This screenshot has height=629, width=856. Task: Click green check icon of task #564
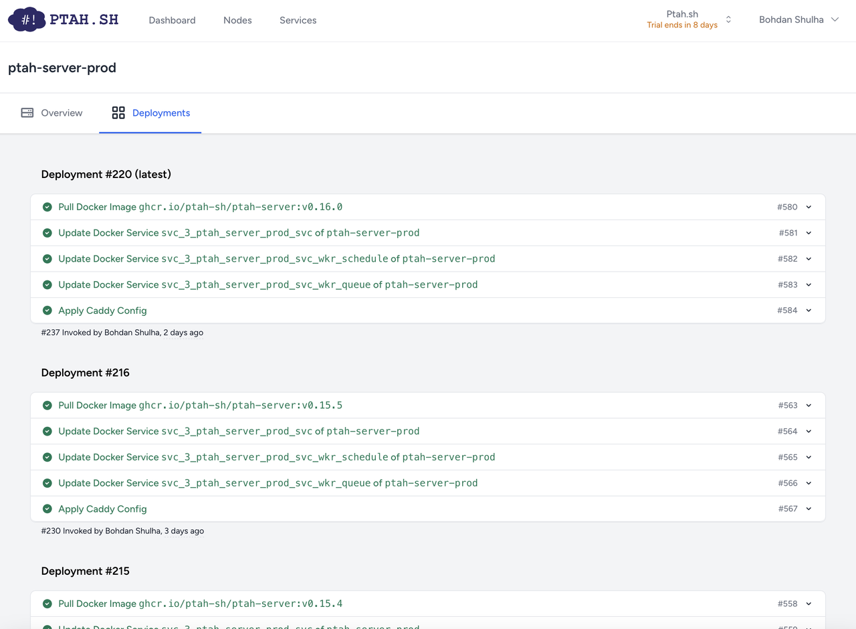pyautogui.click(x=47, y=431)
